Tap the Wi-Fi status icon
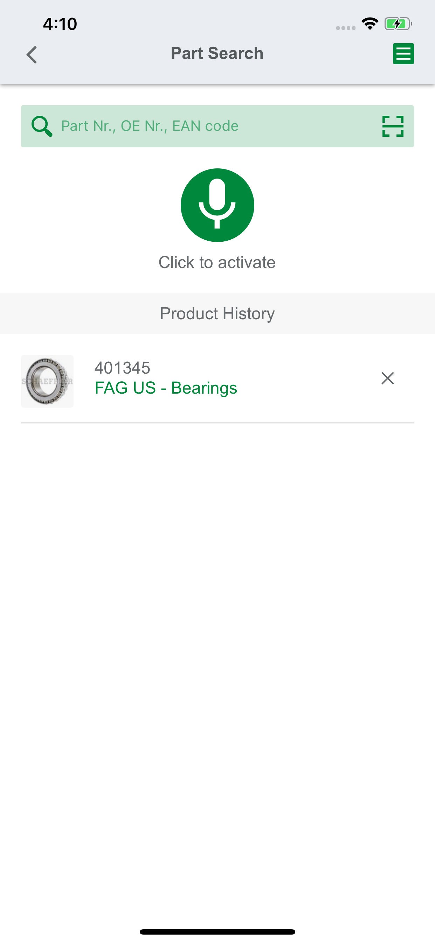 coord(370,24)
